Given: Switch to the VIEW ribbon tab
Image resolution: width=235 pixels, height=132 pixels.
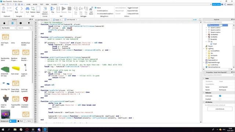Looking at the screenshot, I should click(47, 4).
